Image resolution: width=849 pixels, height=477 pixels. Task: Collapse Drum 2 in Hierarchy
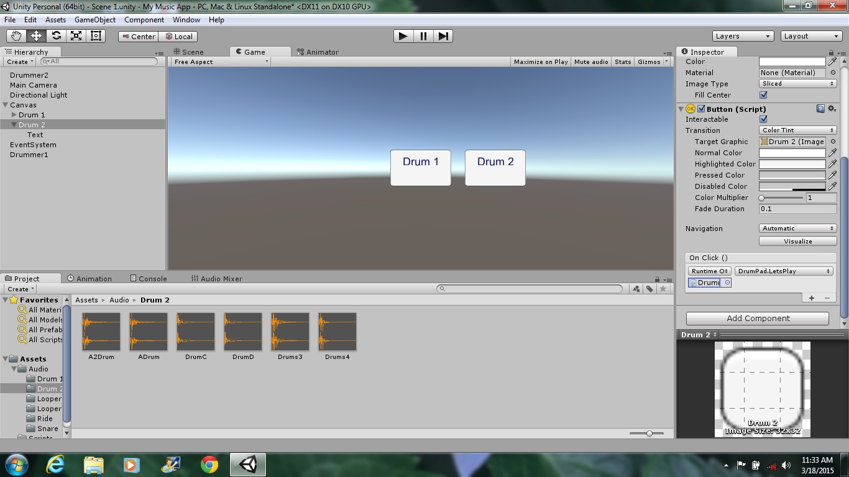point(14,125)
